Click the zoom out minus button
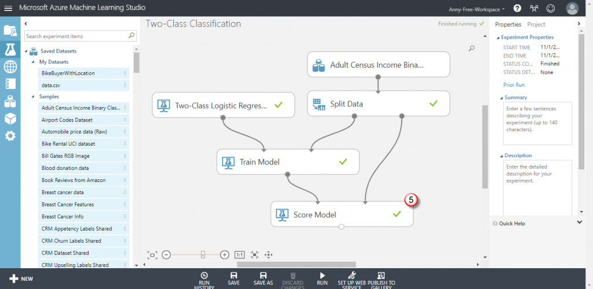The image size is (593, 289). click(166, 255)
